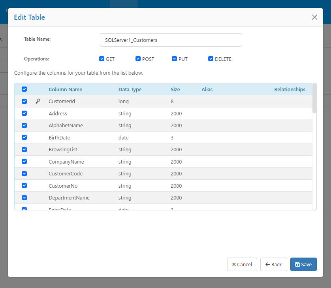Screen dimensions: 331x288
Task: Toggle the CompanyName column checkbox
Action: point(24,162)
